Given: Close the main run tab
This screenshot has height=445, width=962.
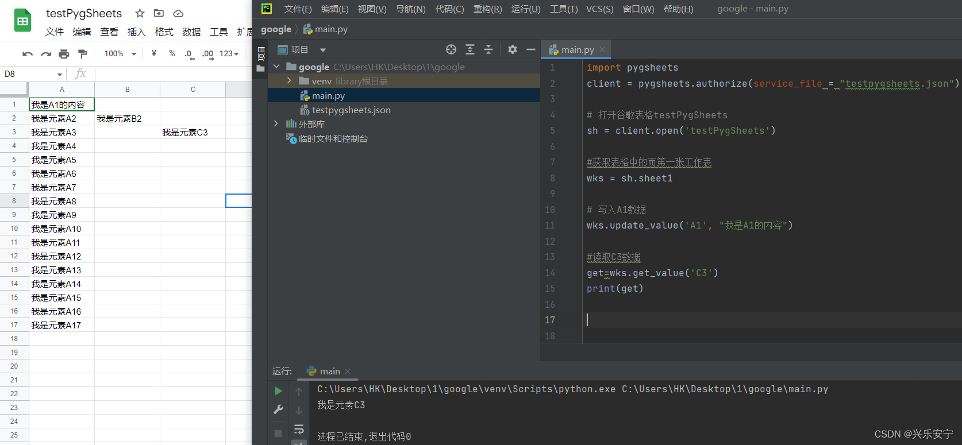Looking at the screenshot, I should pos(348,372).
